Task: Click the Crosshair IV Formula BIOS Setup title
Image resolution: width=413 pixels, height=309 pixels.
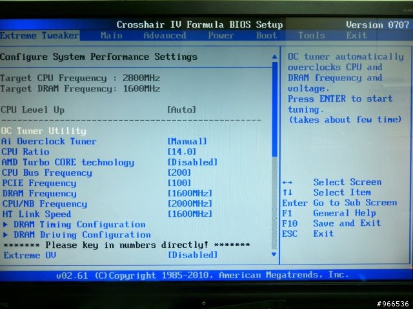Action: (x=199, y=25)
